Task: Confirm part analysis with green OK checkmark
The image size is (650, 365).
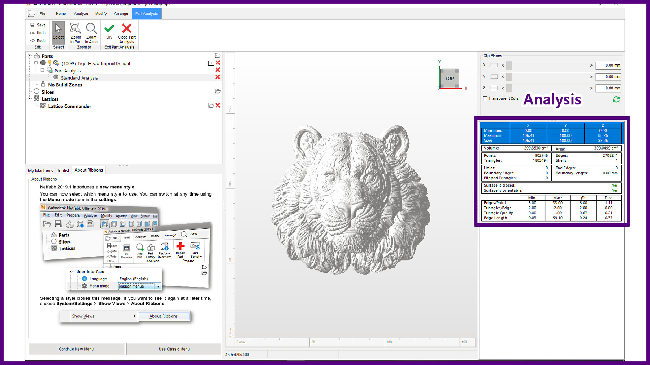Action: [109, 31]
